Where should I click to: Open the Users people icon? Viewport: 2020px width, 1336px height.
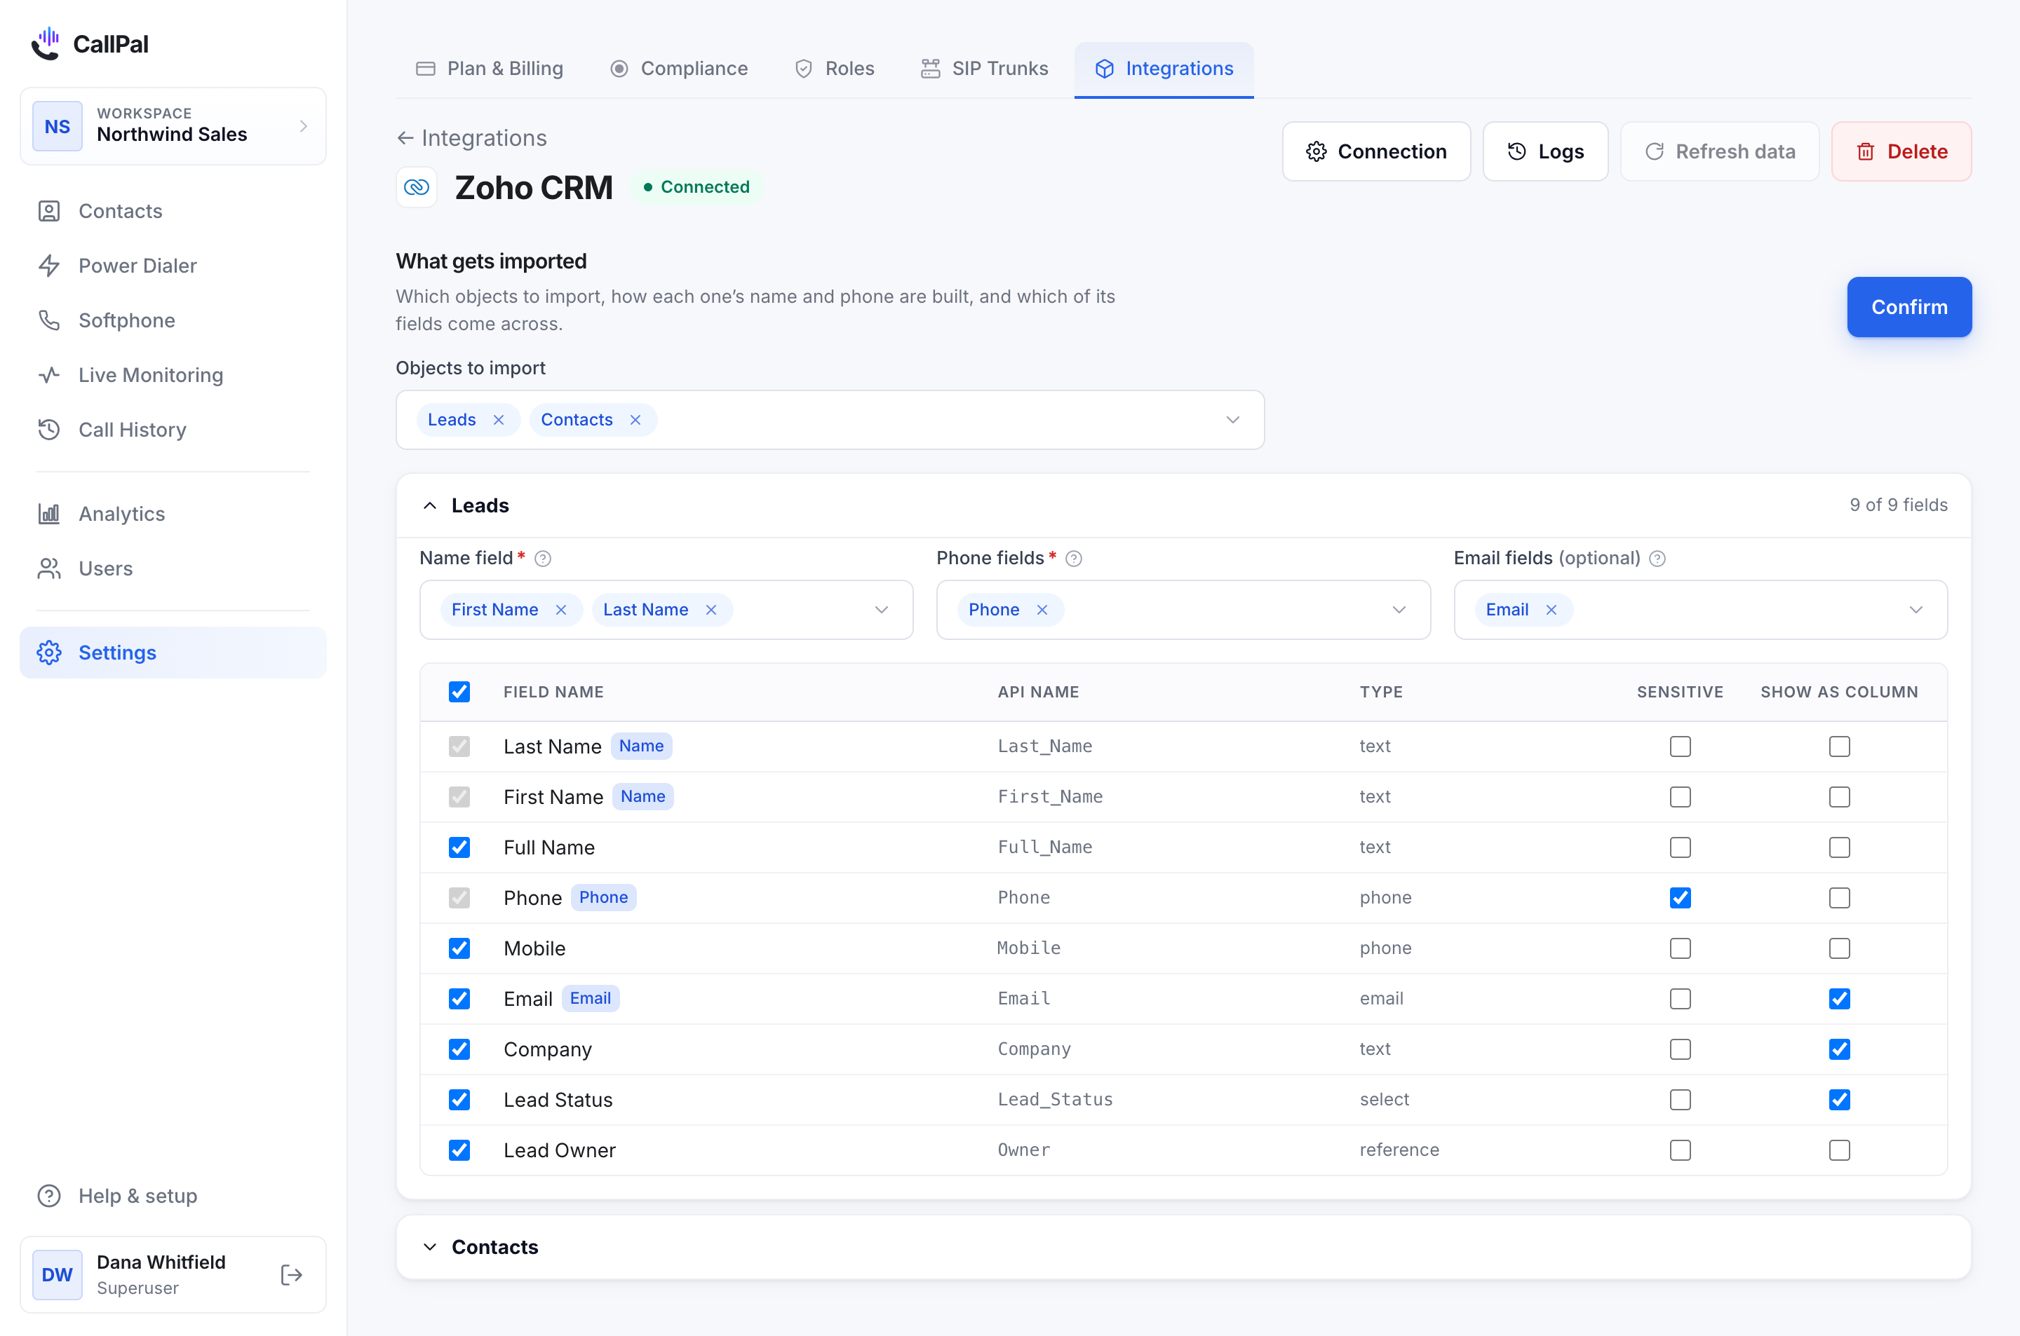(49, 568)
